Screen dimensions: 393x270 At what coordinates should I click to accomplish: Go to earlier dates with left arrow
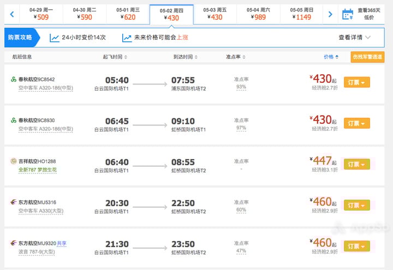point(12,14)
